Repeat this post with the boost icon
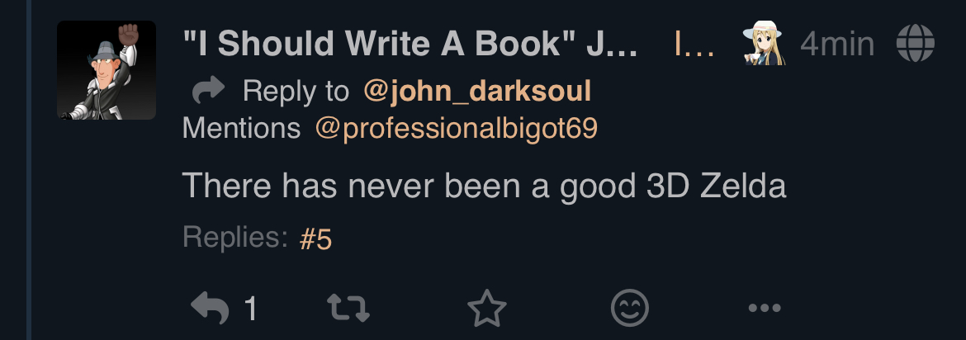 (x=348, y=307)
